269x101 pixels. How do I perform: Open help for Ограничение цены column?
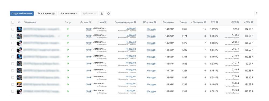135,22
